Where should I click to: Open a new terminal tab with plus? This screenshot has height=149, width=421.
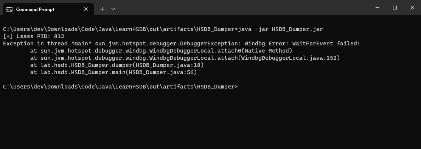pos(102,9)
